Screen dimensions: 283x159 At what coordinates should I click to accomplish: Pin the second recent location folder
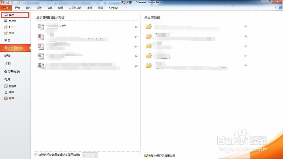[x=246, y=36]
